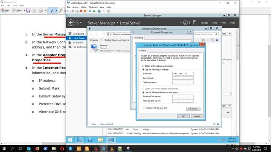Enable Validate settings upon exit
This screenshot has width=271, height=152.
tap(144, 108)
